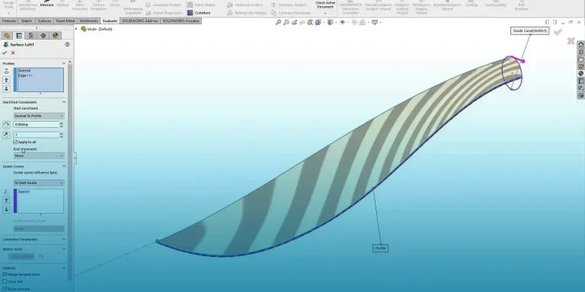The image size is (585, 292).
Task: Select the Measure tool
Action: click(x=46, y=4)
